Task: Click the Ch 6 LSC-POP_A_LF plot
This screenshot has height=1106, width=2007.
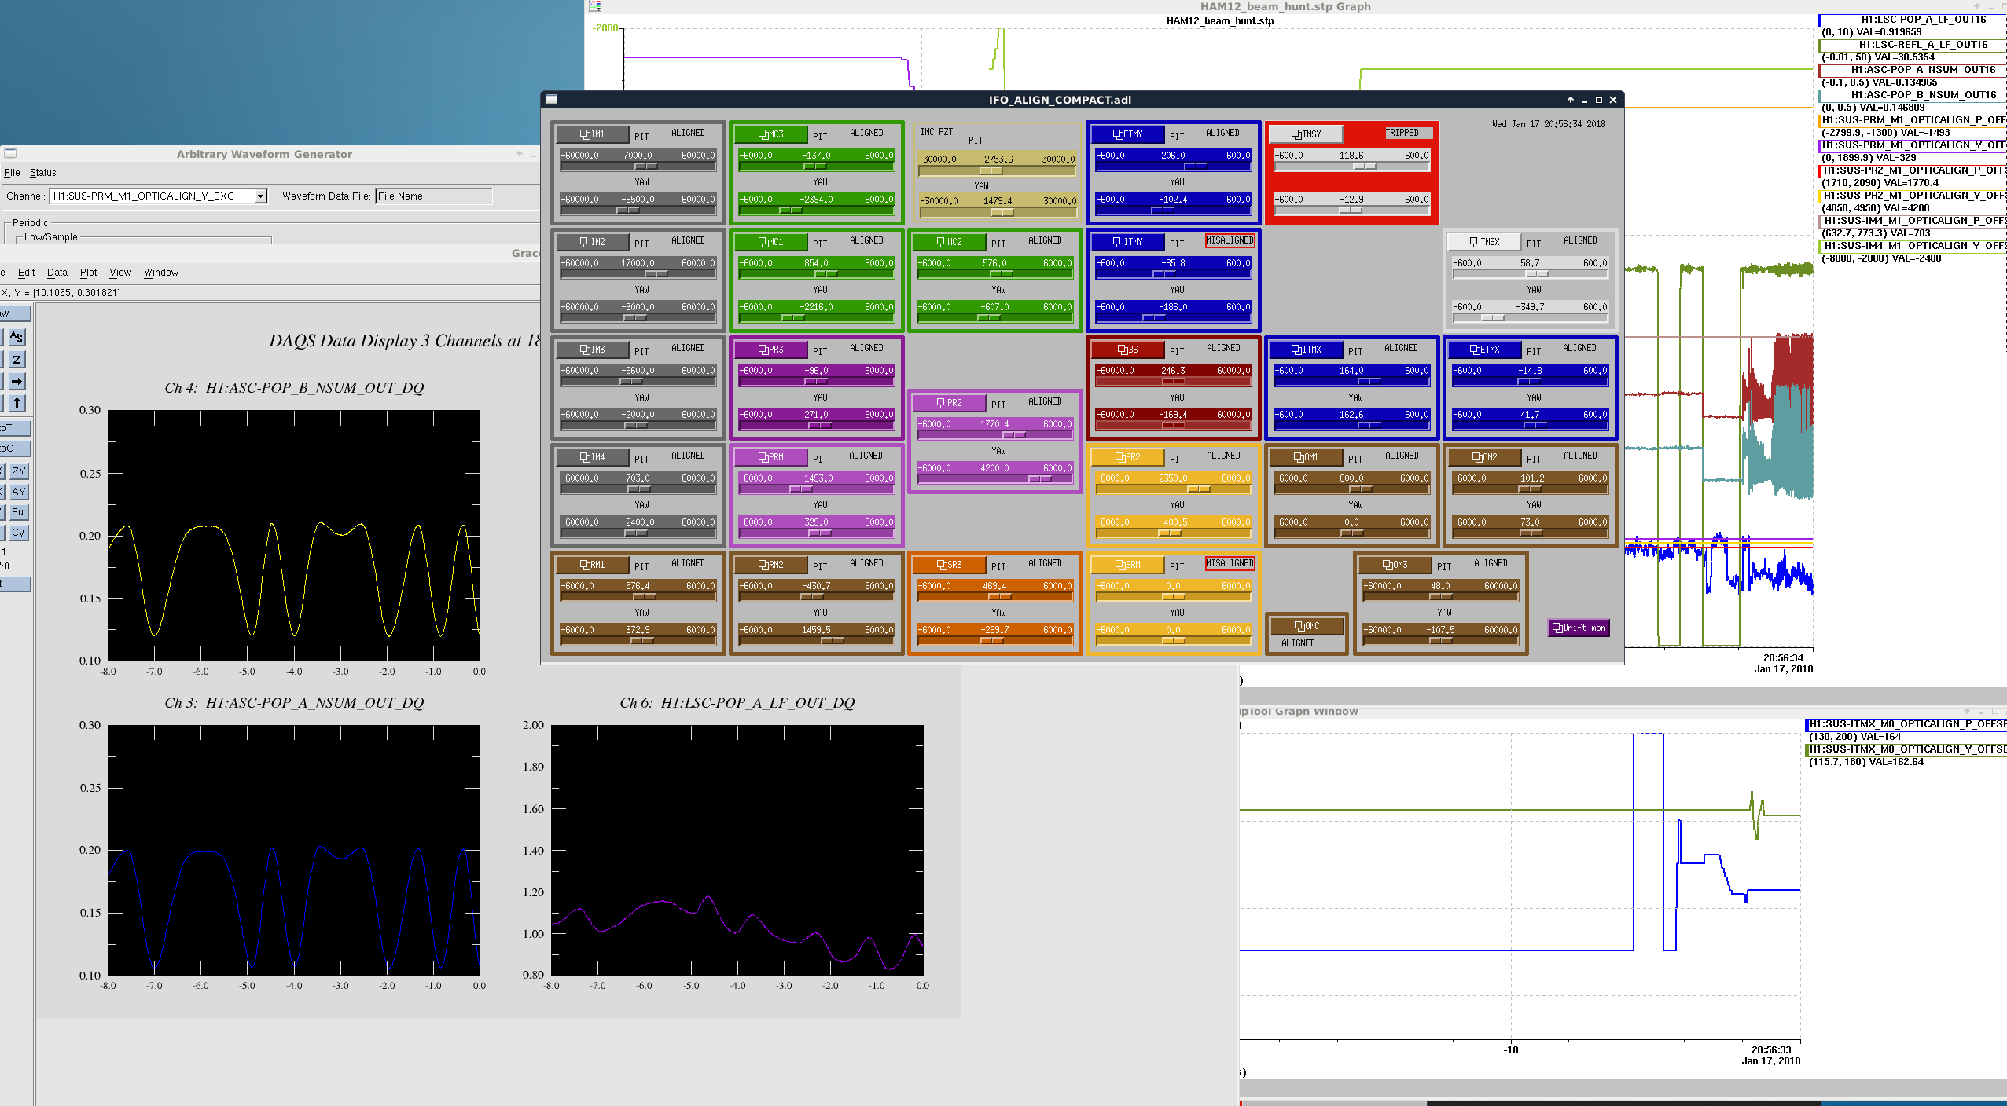Action: tap(737, 850)
